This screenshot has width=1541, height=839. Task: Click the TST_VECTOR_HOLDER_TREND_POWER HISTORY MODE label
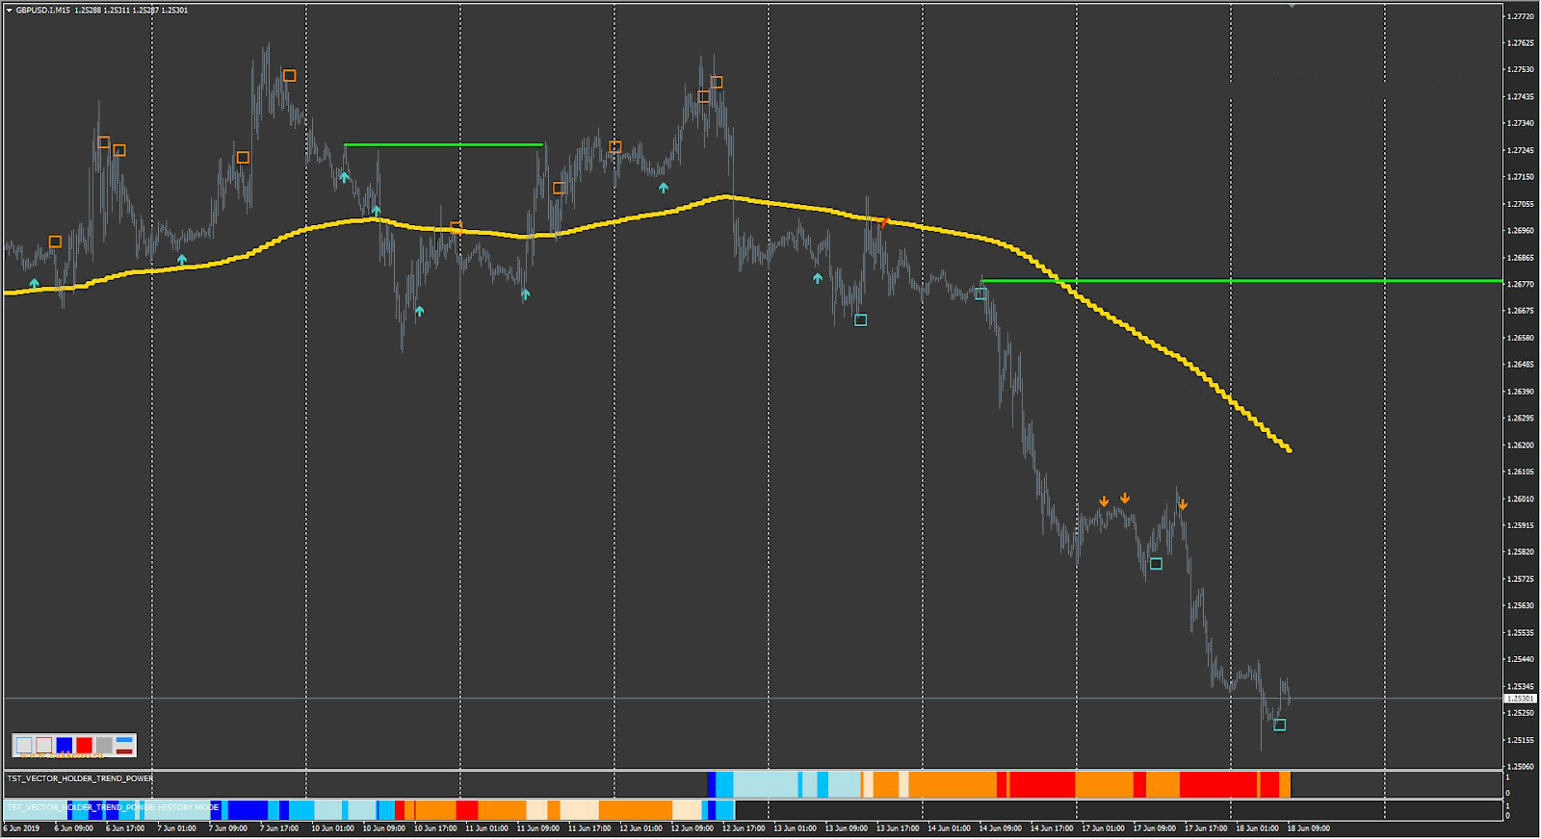(114, 807)
